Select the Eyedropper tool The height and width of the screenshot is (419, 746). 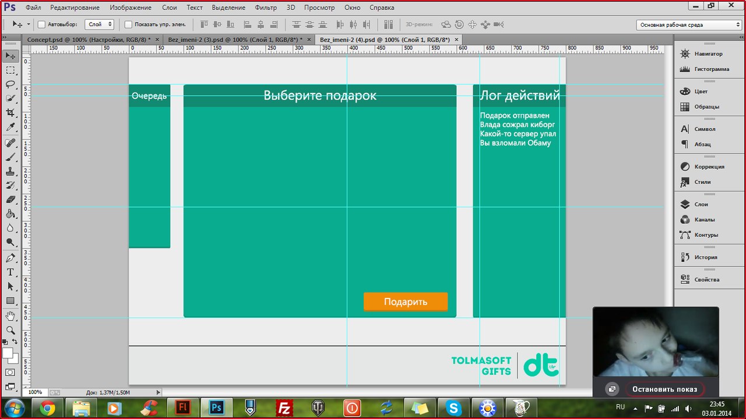[x=10, y=127]
